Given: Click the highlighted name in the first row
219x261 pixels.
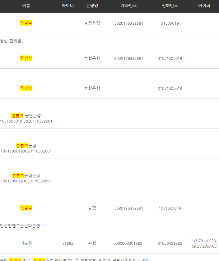Looking at the screenshot, I should click(x=26, y=23).
